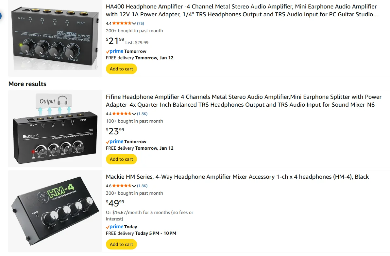Expand HA400 star rating breakdown chevron
The width and height of the screenshot is (390, 256).
click(134, 23)
